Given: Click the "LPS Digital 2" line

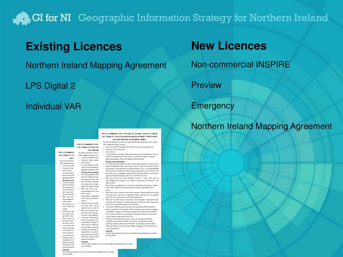Looking at the screenshot, I should [50, 86].
